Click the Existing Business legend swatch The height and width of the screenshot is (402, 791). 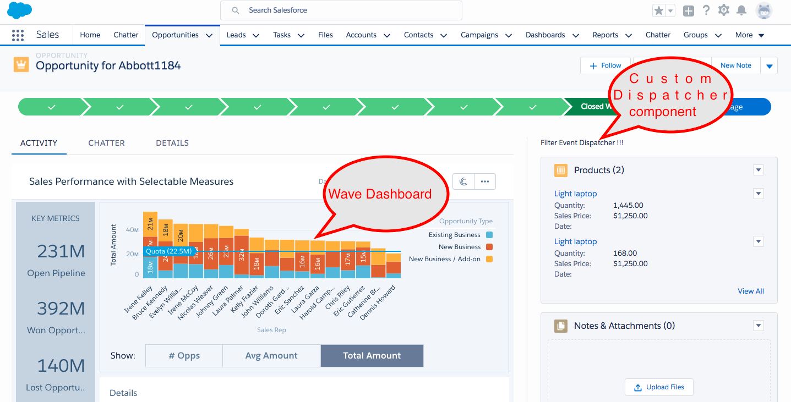coord(489,235)
